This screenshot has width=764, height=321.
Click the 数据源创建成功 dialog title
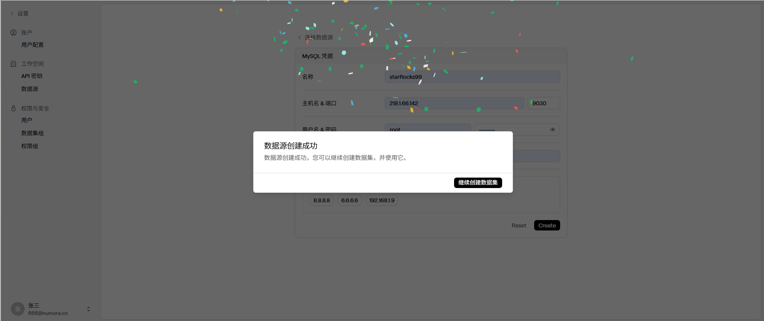[291, 146]
